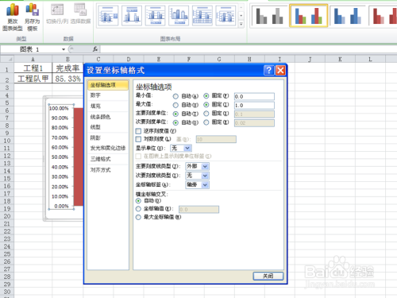Choose the second chart layout thumbnail
The width and height of the screenshot is (397, 298).
click(x=132, y=16)
